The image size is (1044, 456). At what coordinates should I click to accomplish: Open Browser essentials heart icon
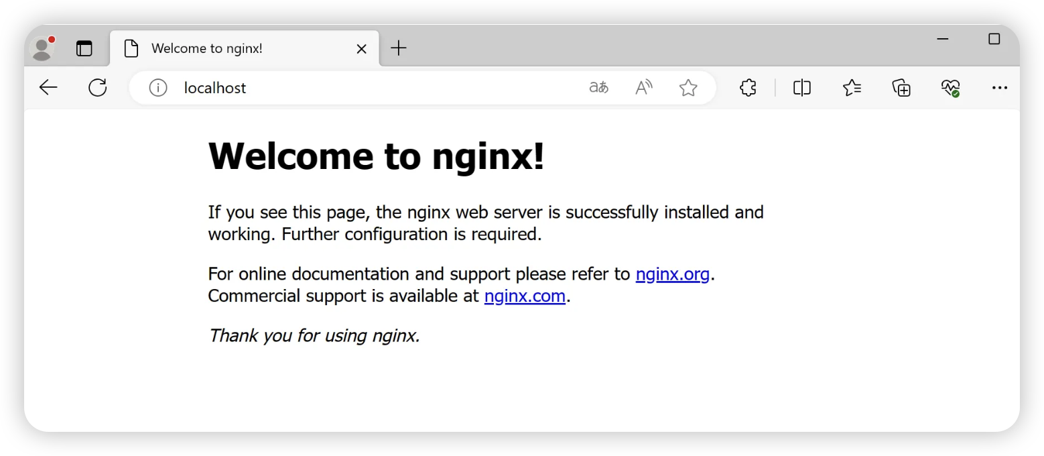[950, 88]
